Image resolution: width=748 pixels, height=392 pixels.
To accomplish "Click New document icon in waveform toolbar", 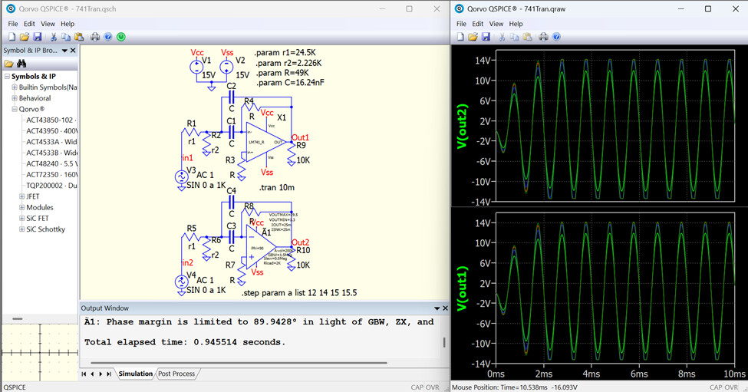I will pos(460,37).
